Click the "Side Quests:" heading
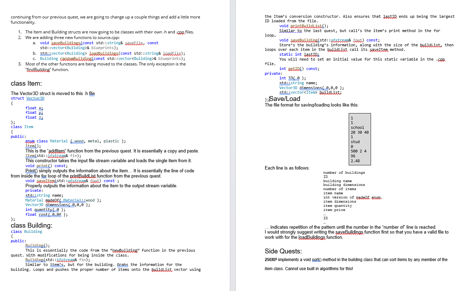Viewport: 464px width, 291px height. point(283,251)
